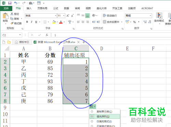This screenshot has height=127, width=171.
Task: Click the comma style icon
Action: 139,22
